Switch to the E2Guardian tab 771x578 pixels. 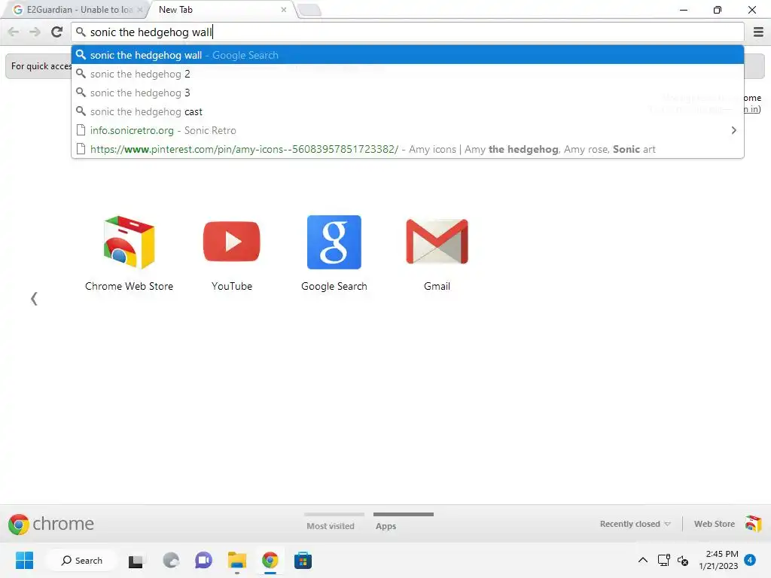(x=75, y=9)
